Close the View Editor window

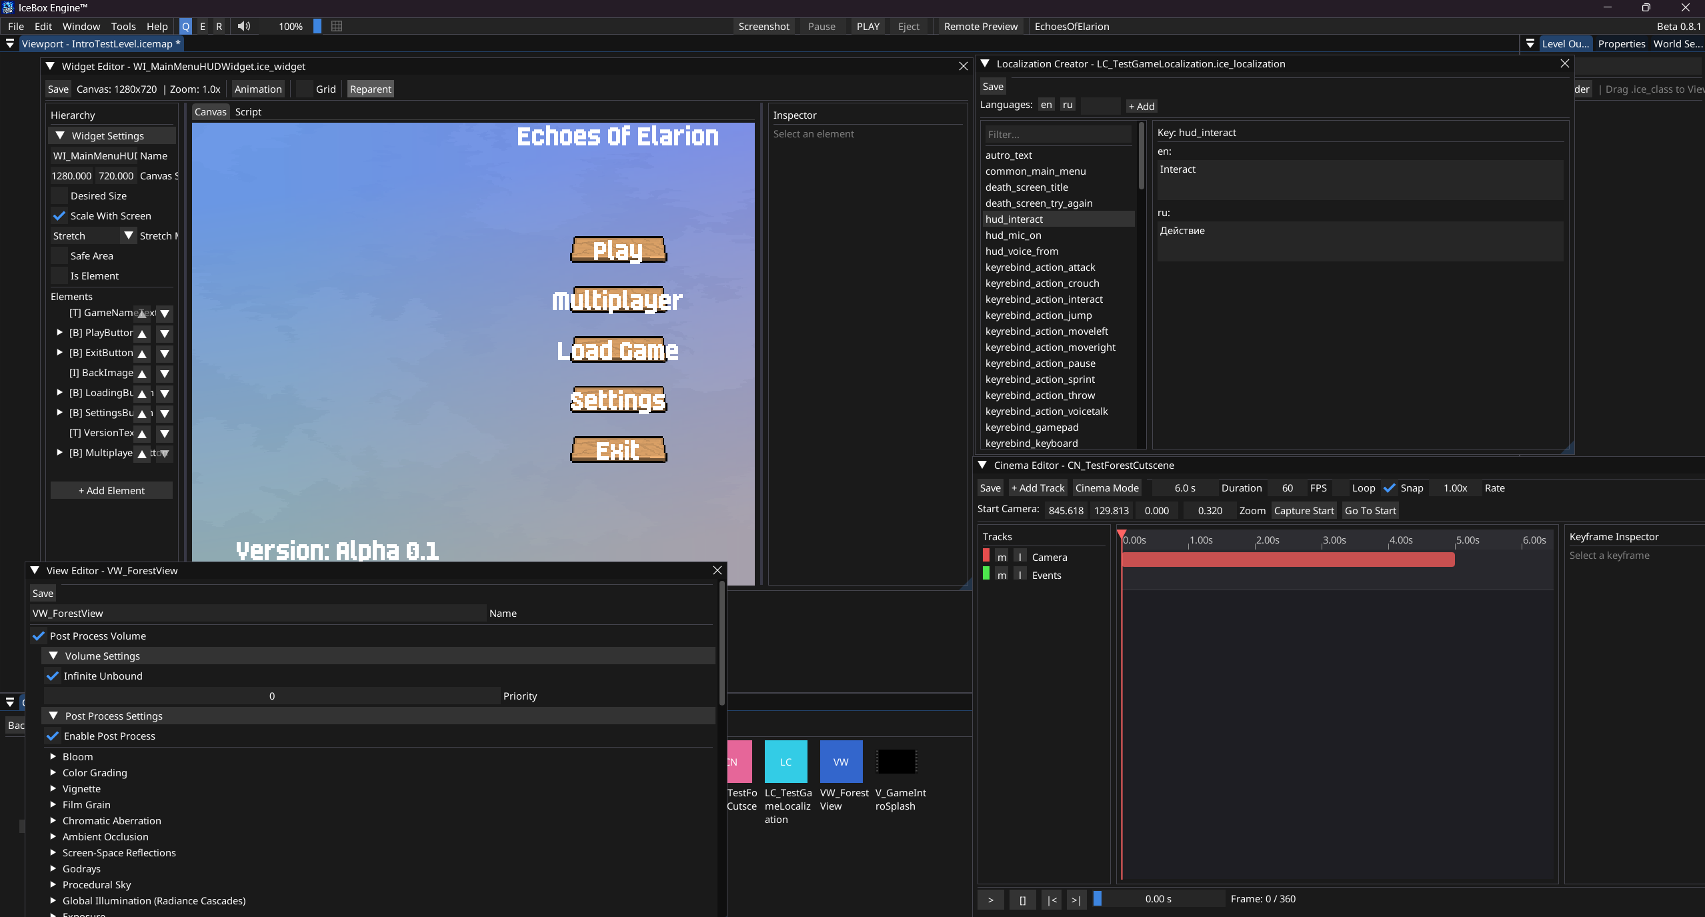(717, 570)
